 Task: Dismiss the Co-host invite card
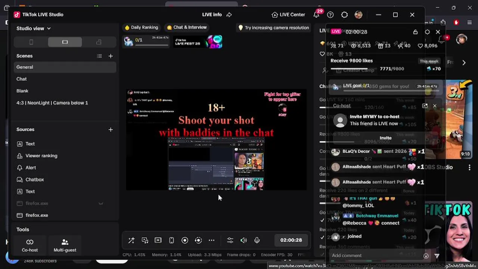[435, 106]
